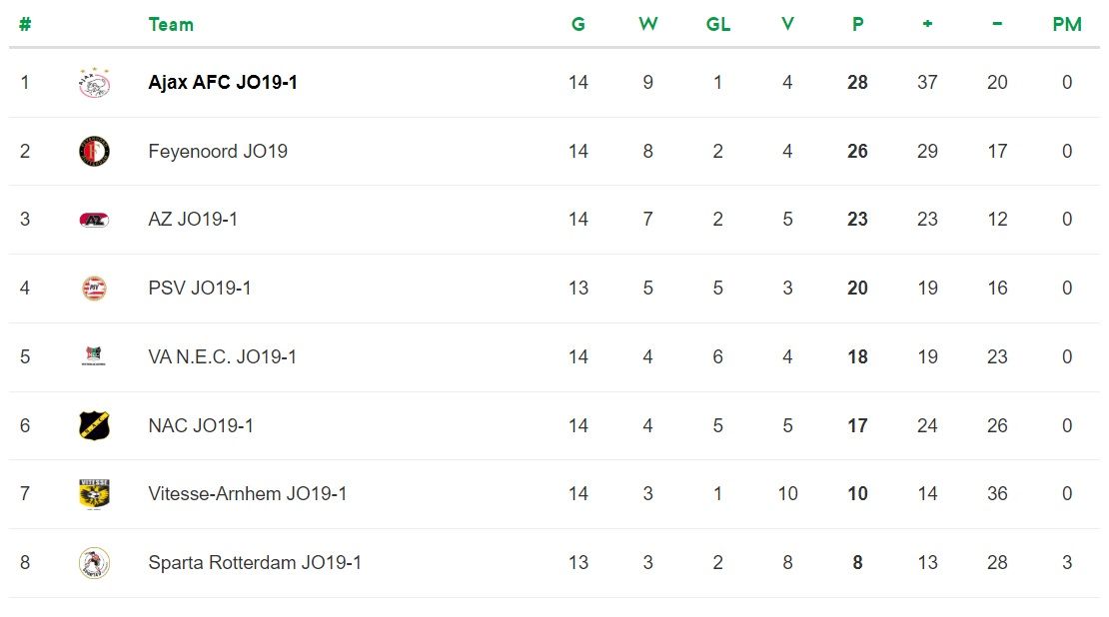Click the GL draws column header
1109x617 pixels.
pyautogui.click(x=718, y=25)
